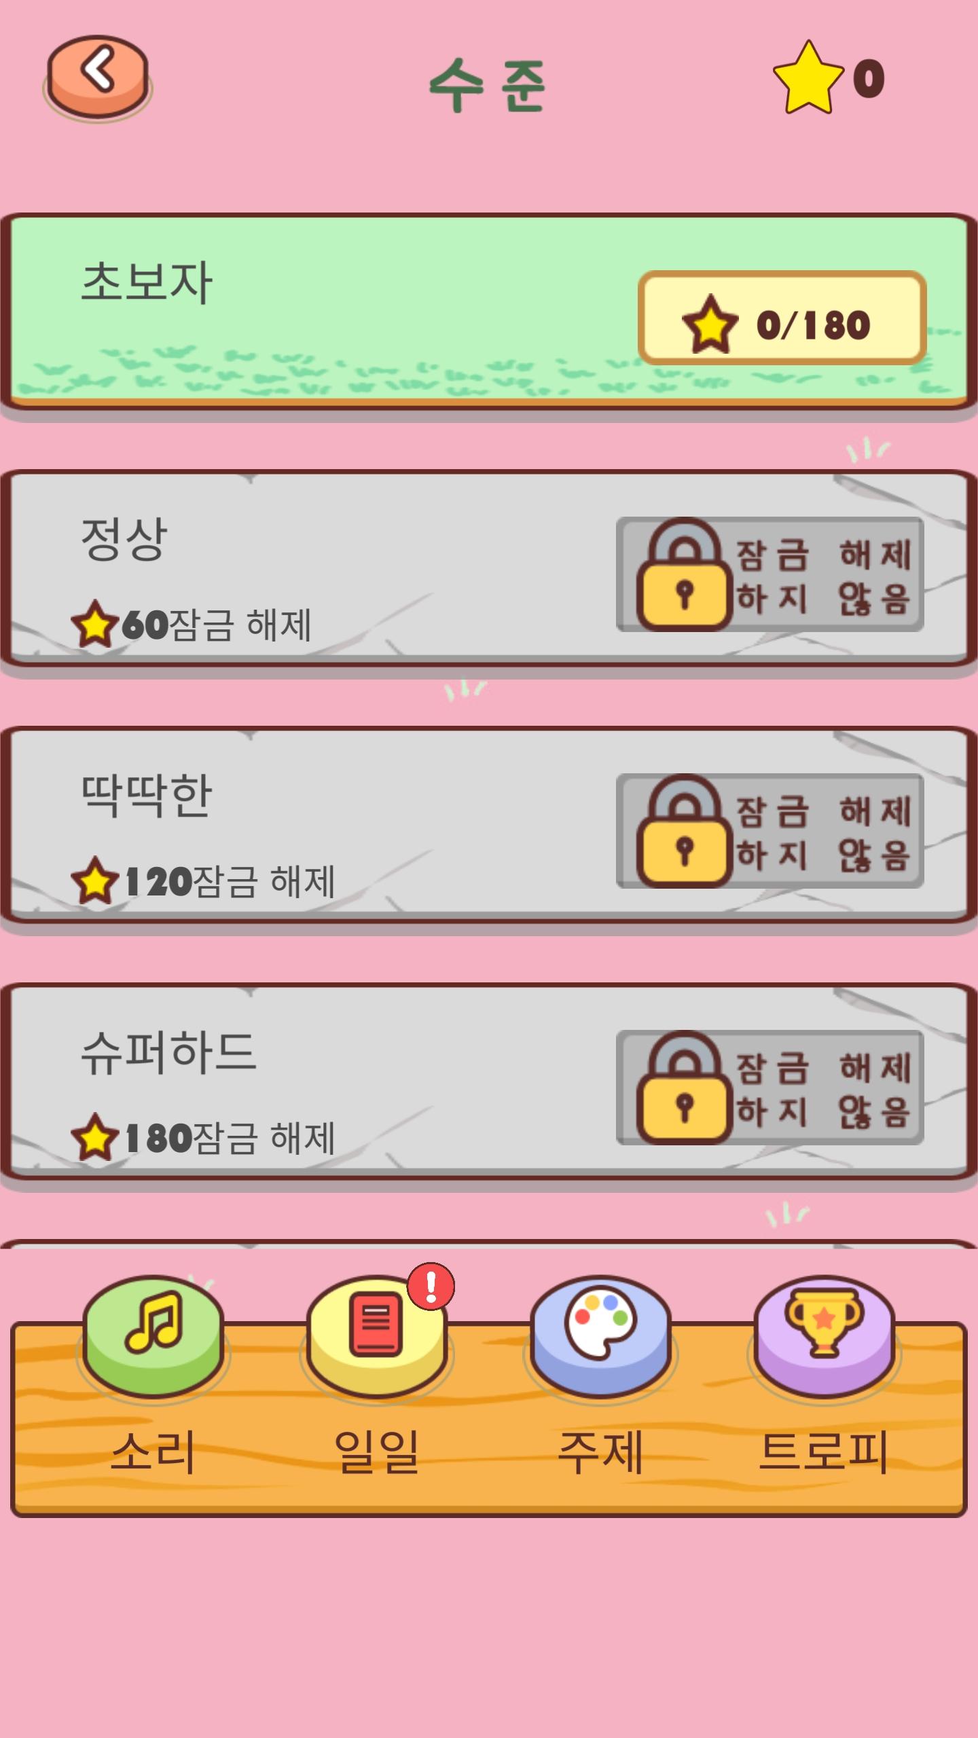Tap the red exclamation notification badge
This screenshot has height=1738, width=978.
(x=431, y=1286)
